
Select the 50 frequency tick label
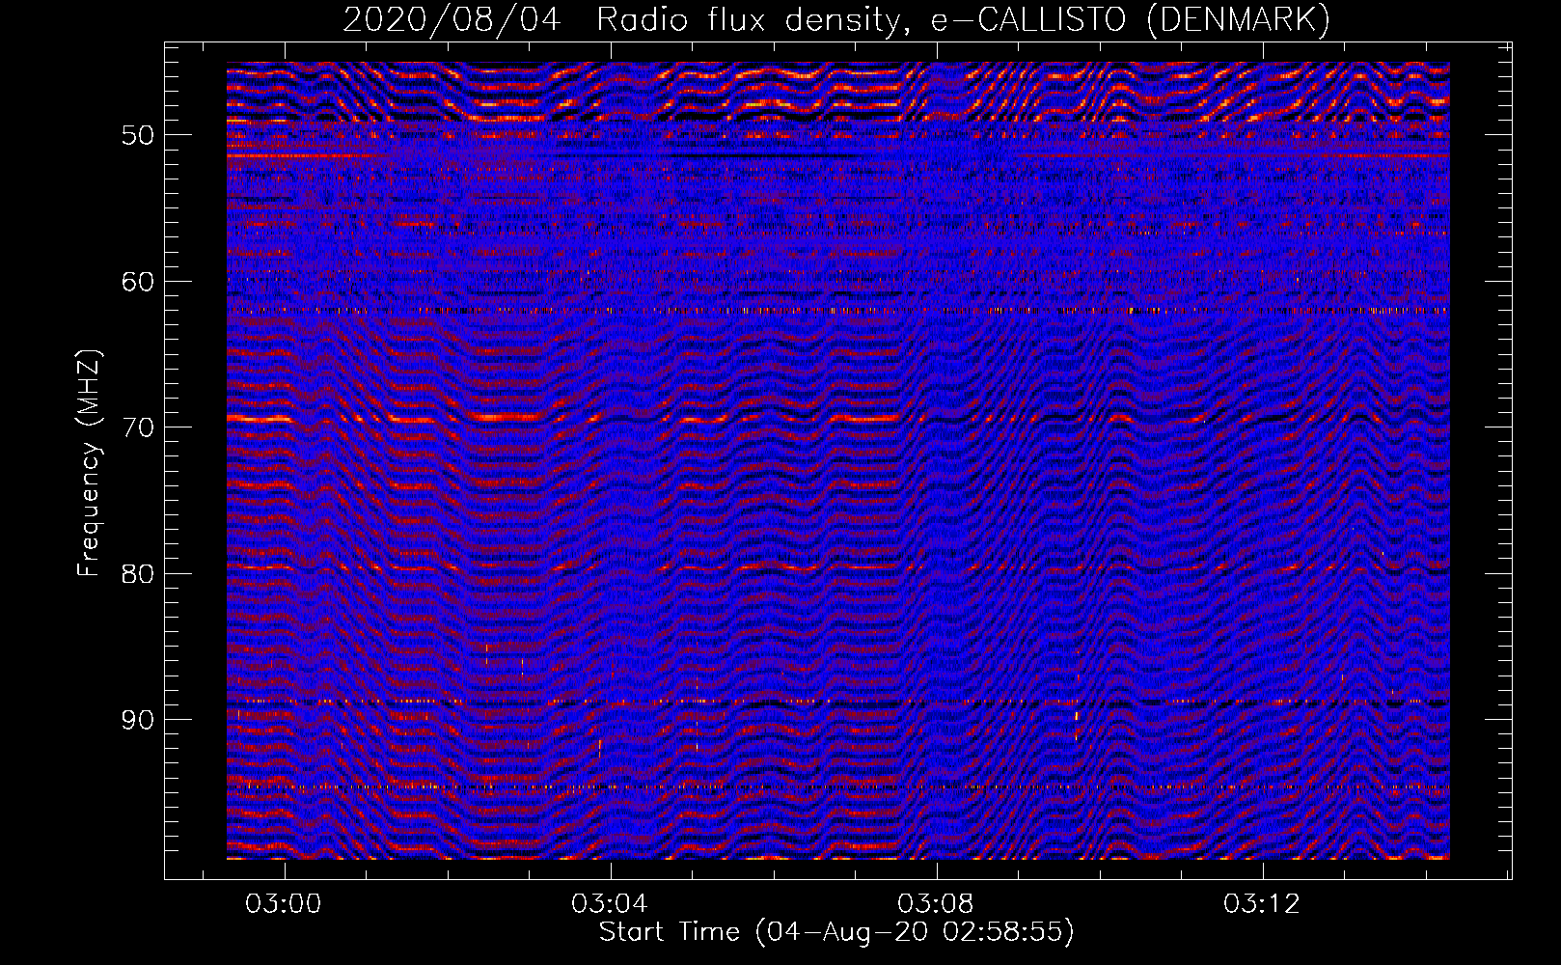click(x=138, y=135)
